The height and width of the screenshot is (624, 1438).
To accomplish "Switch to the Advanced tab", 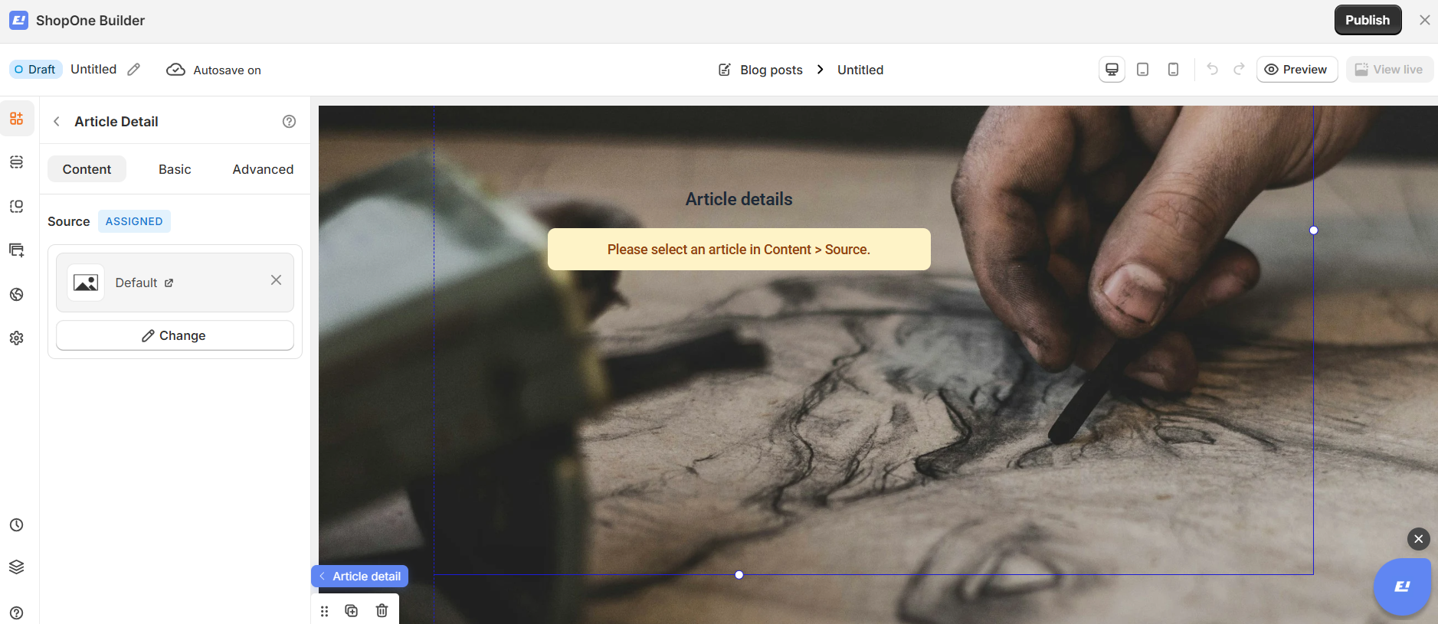I will coord(263,169).
